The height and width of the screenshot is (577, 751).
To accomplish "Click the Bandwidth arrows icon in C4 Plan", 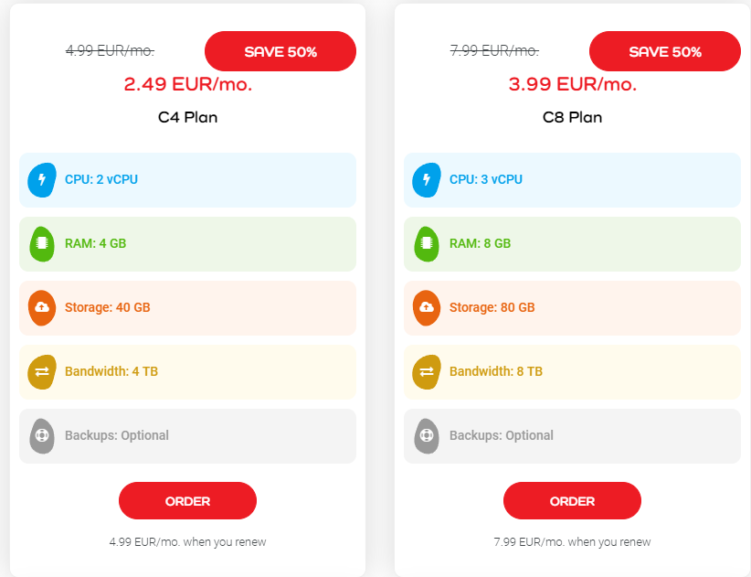I will click(42, 372).
